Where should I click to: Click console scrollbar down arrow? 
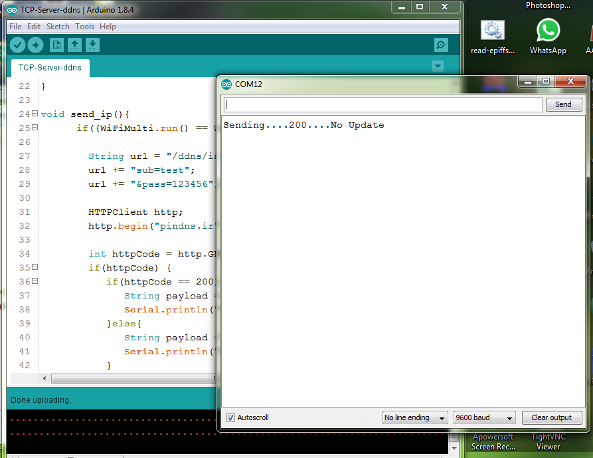pos(454,449)
